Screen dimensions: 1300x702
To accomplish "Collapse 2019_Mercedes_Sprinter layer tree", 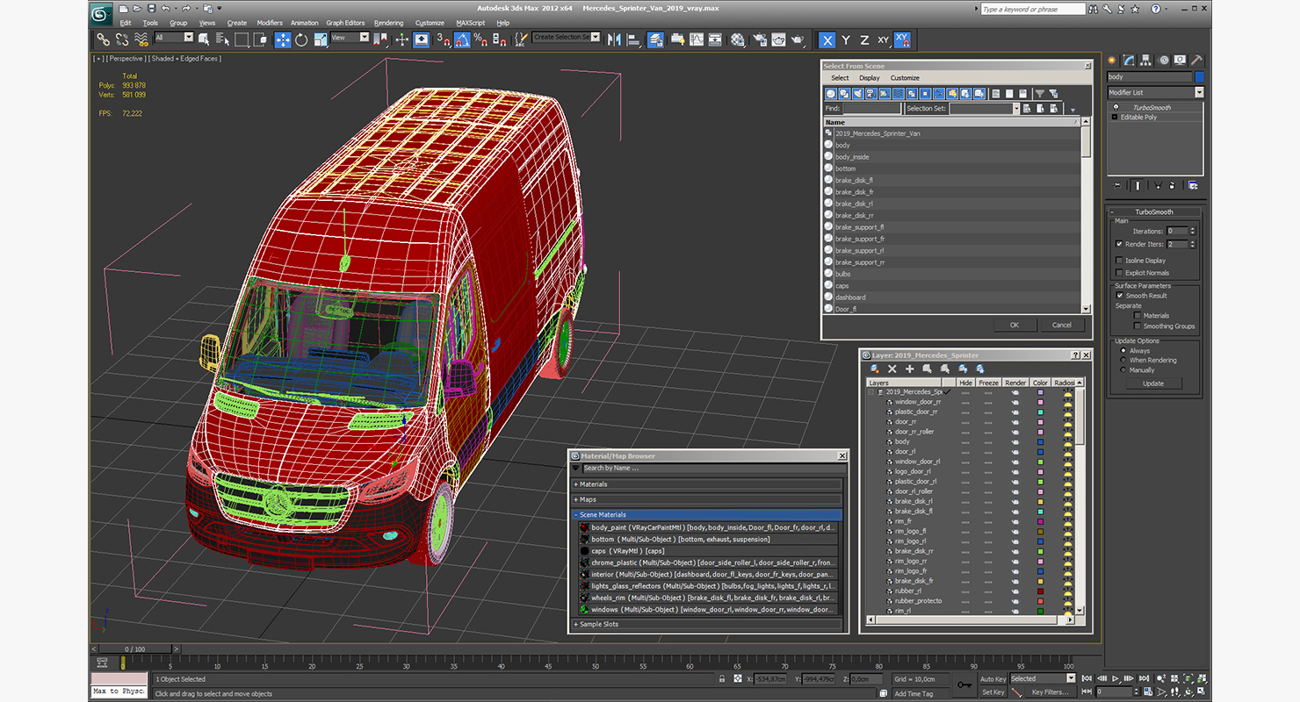I will click(871, 392).
